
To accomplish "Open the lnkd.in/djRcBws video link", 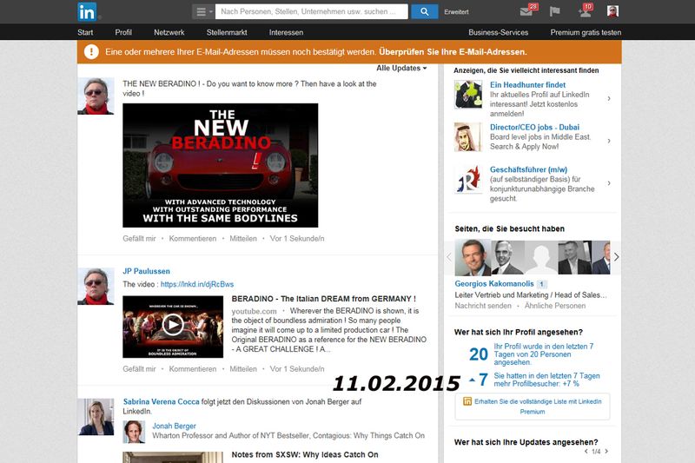I will 197,284.
